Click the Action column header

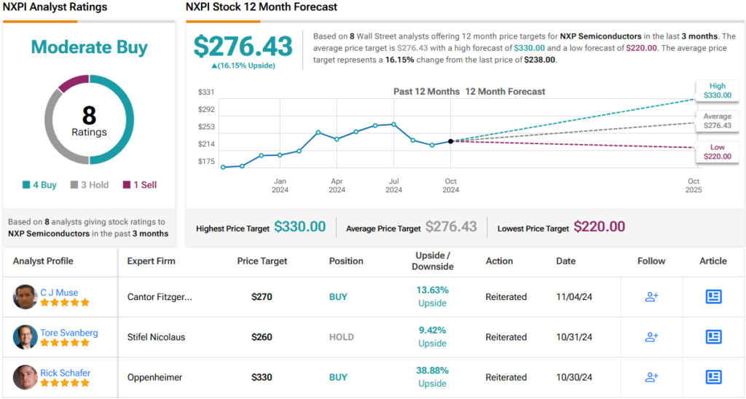click(x=499, y=261)
